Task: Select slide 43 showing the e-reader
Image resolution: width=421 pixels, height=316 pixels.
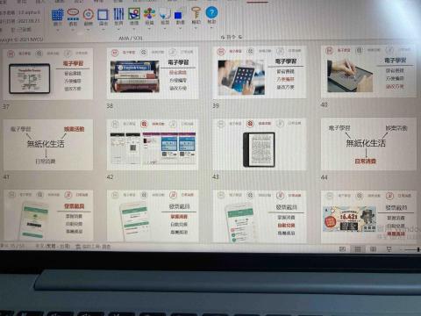Action: coord(260,144)
